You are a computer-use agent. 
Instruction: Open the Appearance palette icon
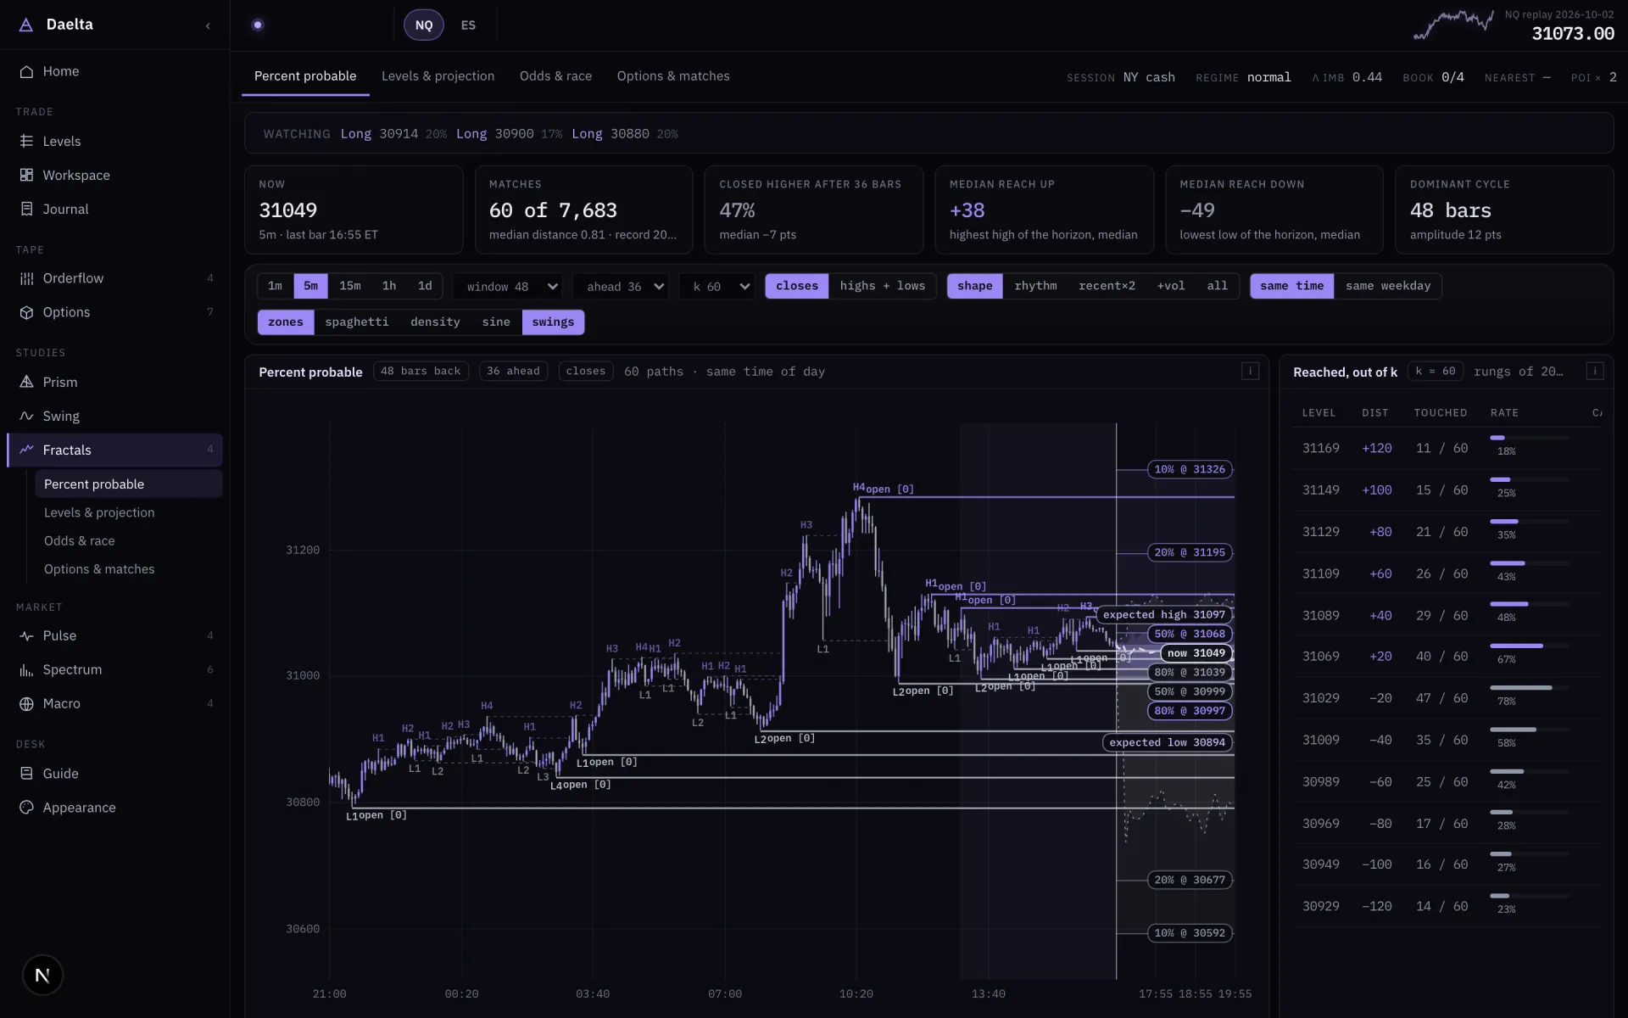click(x=26, y=808)
